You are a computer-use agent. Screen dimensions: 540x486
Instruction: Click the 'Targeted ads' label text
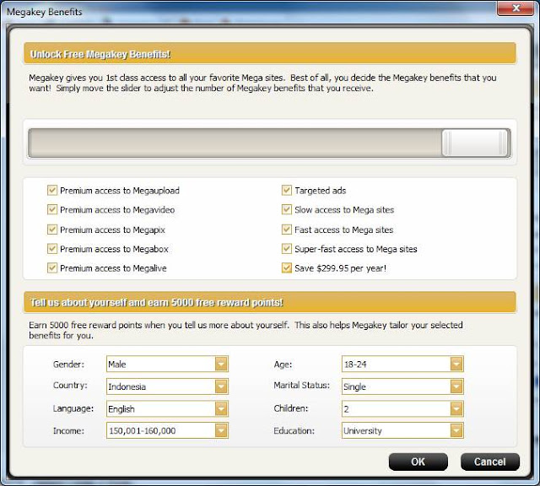[321, 191]
